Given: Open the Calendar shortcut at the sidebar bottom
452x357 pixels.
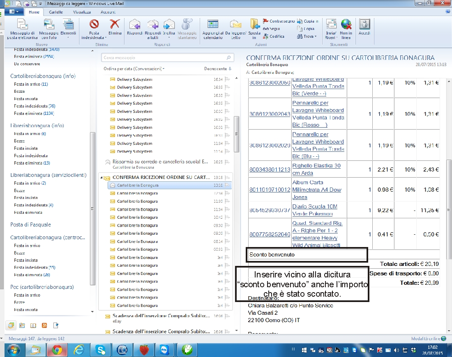Looking at the screenshot, I should [22, 325].
